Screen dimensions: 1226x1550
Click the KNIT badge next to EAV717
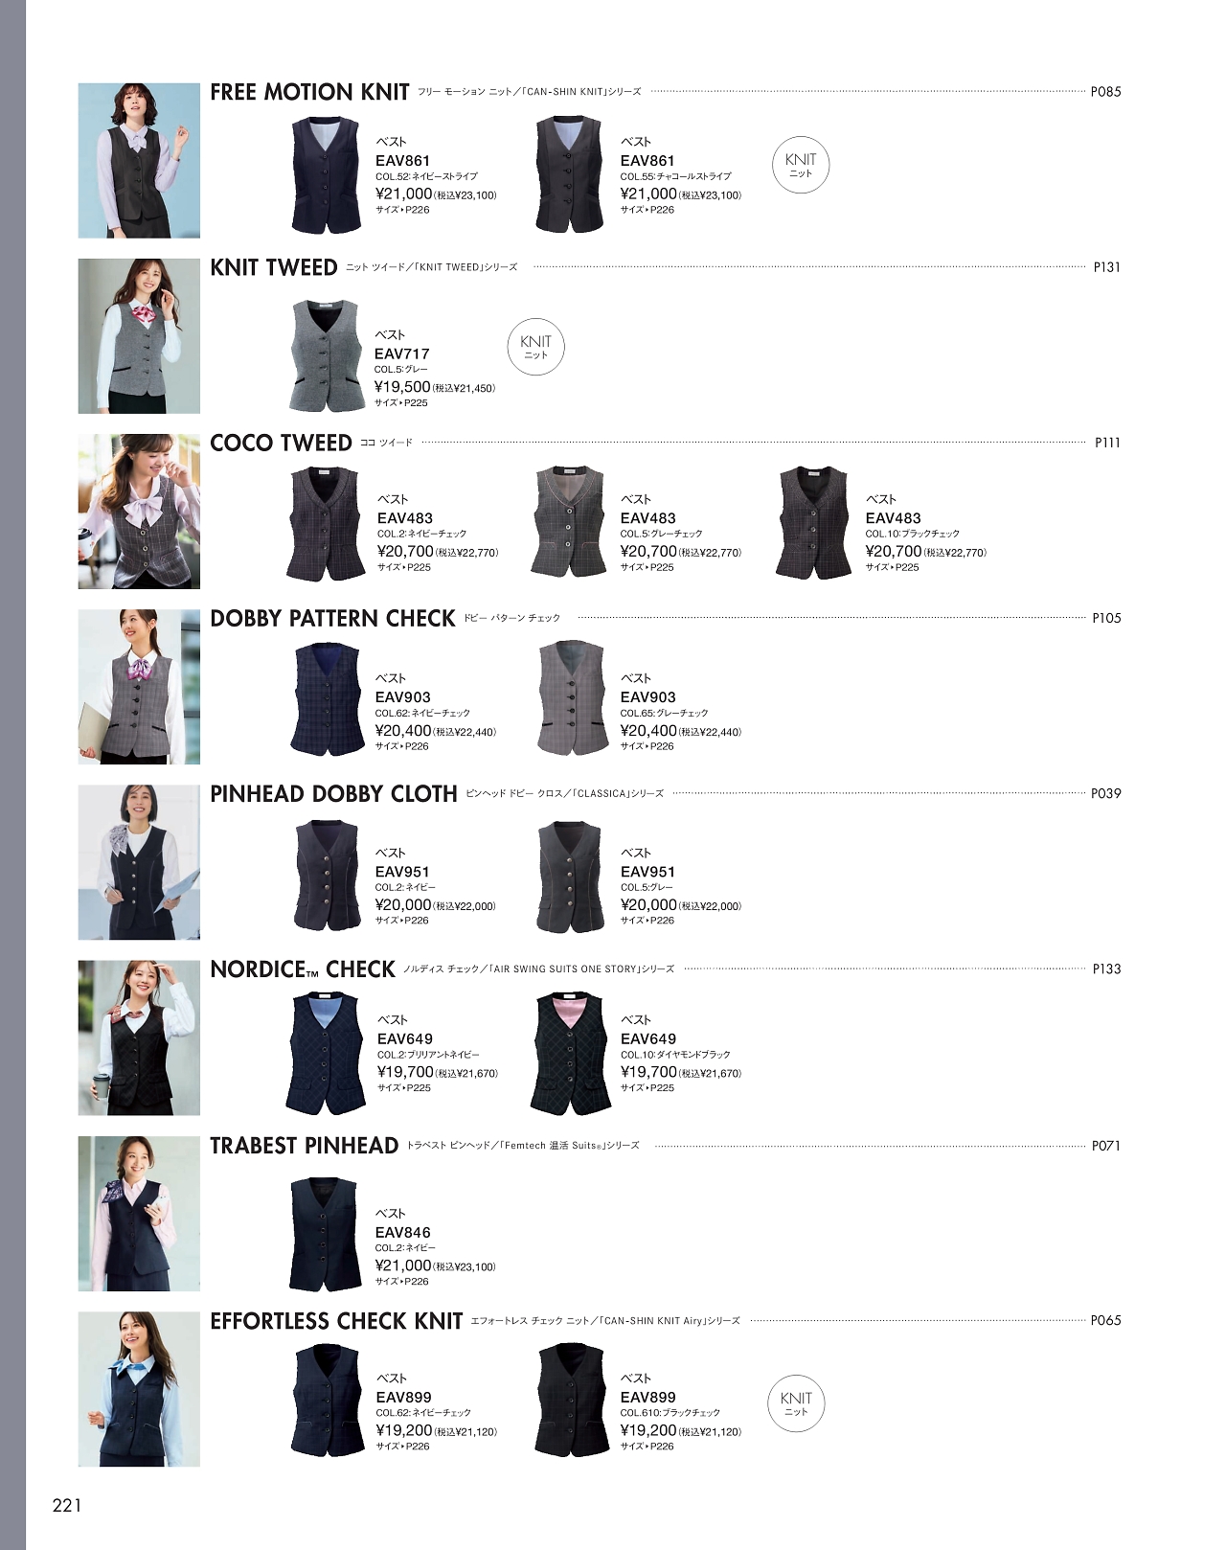coord(535,347)
